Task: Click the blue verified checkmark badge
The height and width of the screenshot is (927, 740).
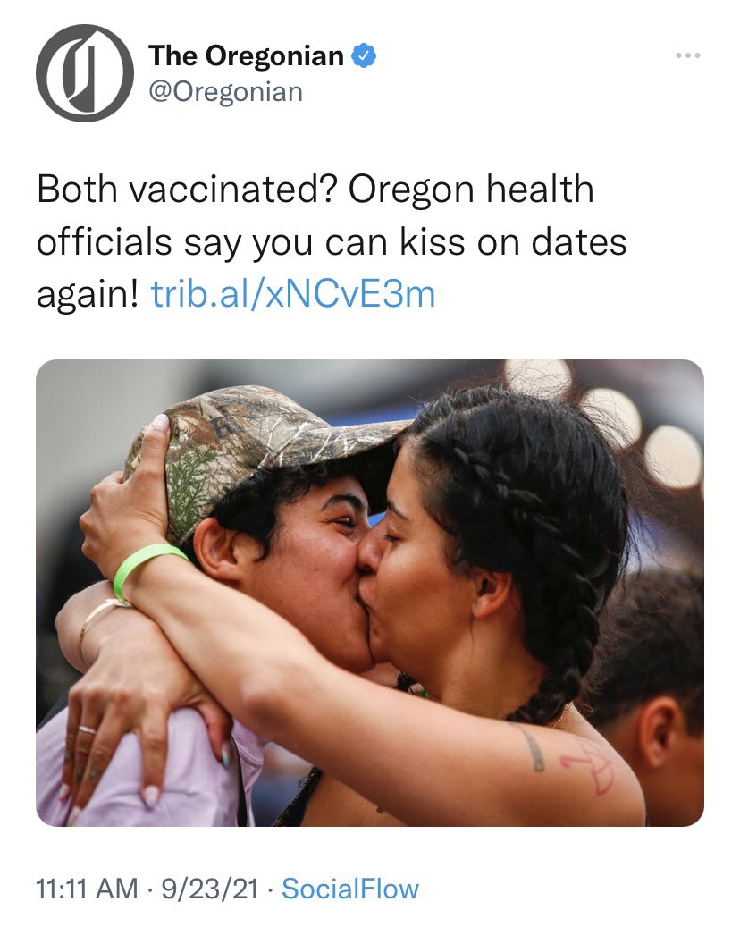Action: coord(364,56)
